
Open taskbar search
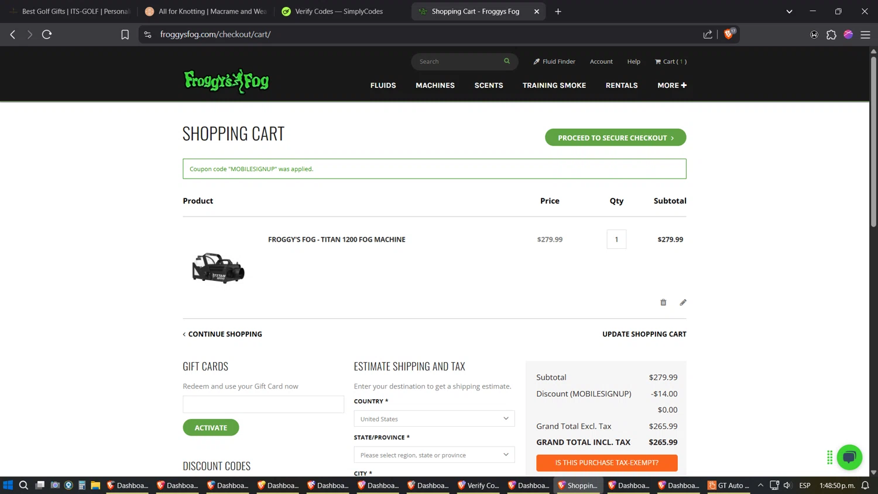point(23,485)
